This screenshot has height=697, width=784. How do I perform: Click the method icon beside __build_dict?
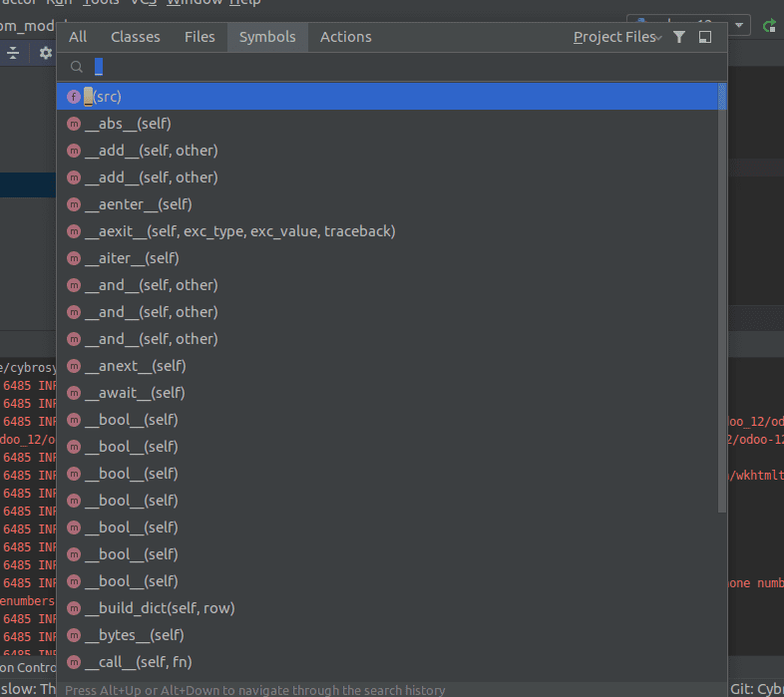pyautogui.click(x=74, y=608)
